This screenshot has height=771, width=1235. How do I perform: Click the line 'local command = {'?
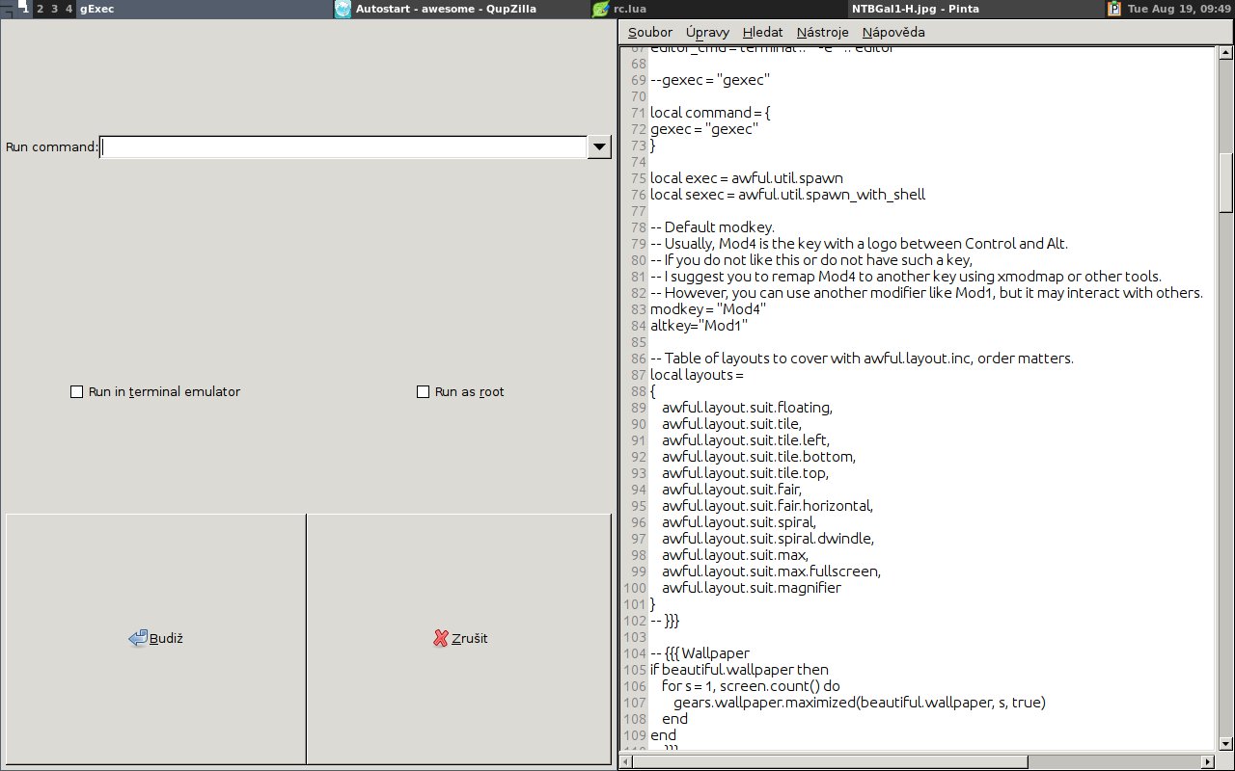pyautogui.click(x=710, y=113)
